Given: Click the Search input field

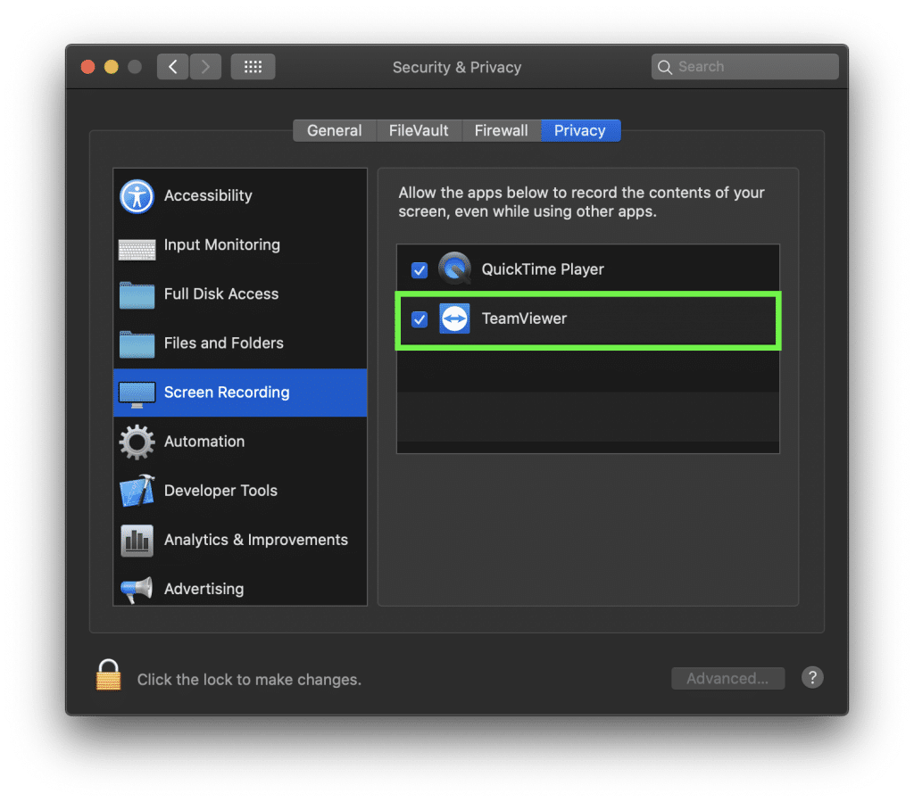Looking at the screenshot, I should [745, 67].
